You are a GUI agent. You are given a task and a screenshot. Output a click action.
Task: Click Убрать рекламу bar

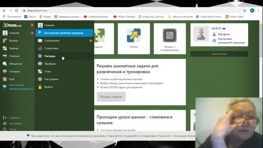(x=219, y=54)
